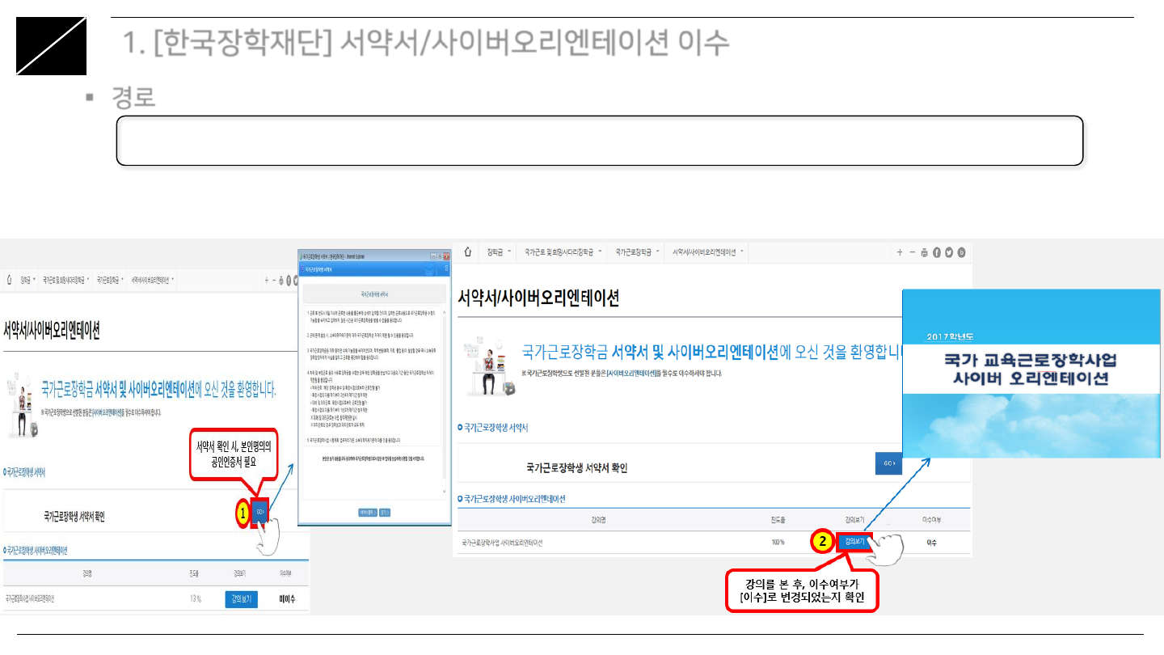Click 국가근로장학생 서약서 section heading in right screenshot
Viewport: 1164px width, 655px height.
point(493,428)
